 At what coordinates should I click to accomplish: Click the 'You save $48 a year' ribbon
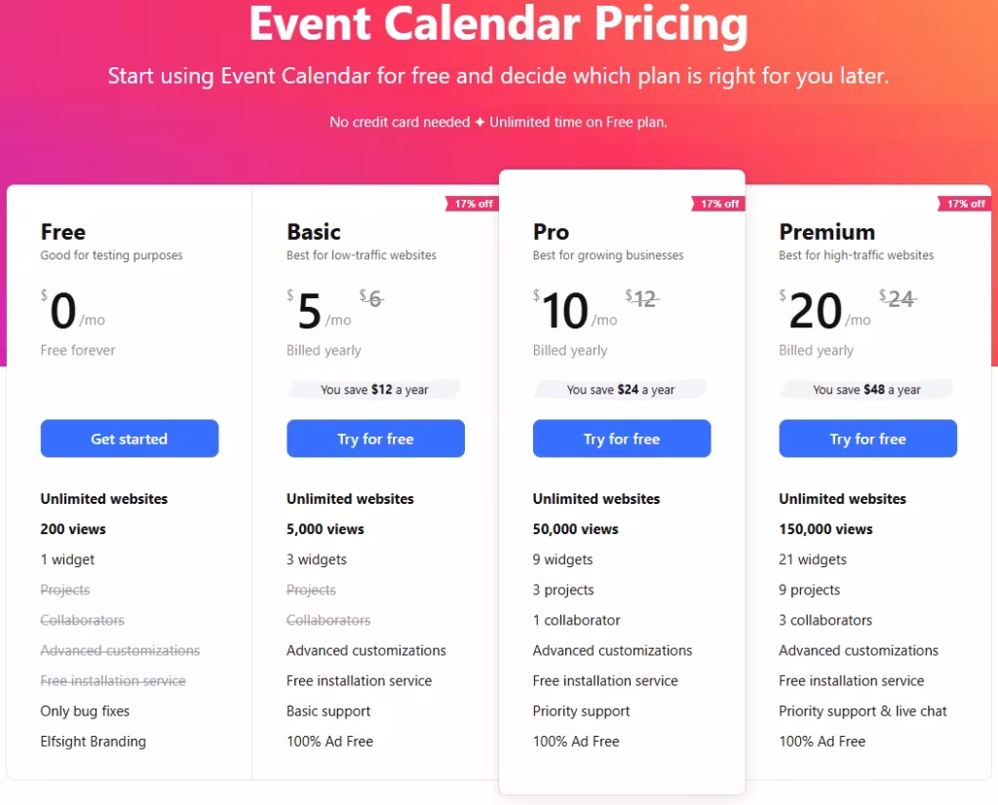[867, 389]
